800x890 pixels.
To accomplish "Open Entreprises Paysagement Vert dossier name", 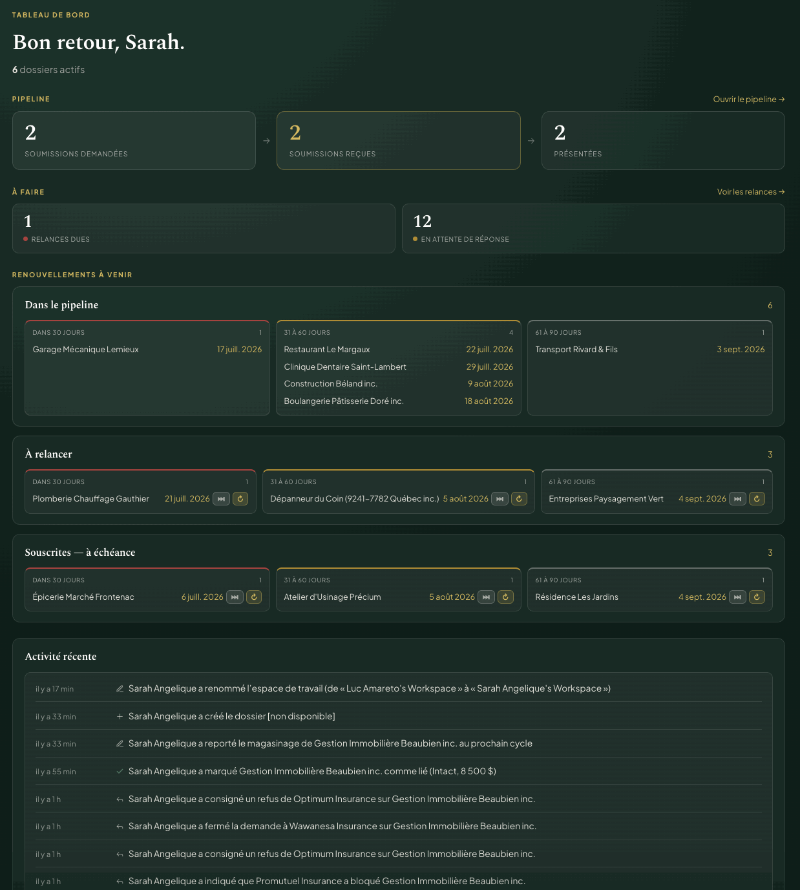I will point(606,499).
